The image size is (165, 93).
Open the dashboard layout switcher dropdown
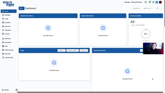click(x=21, y=8)
